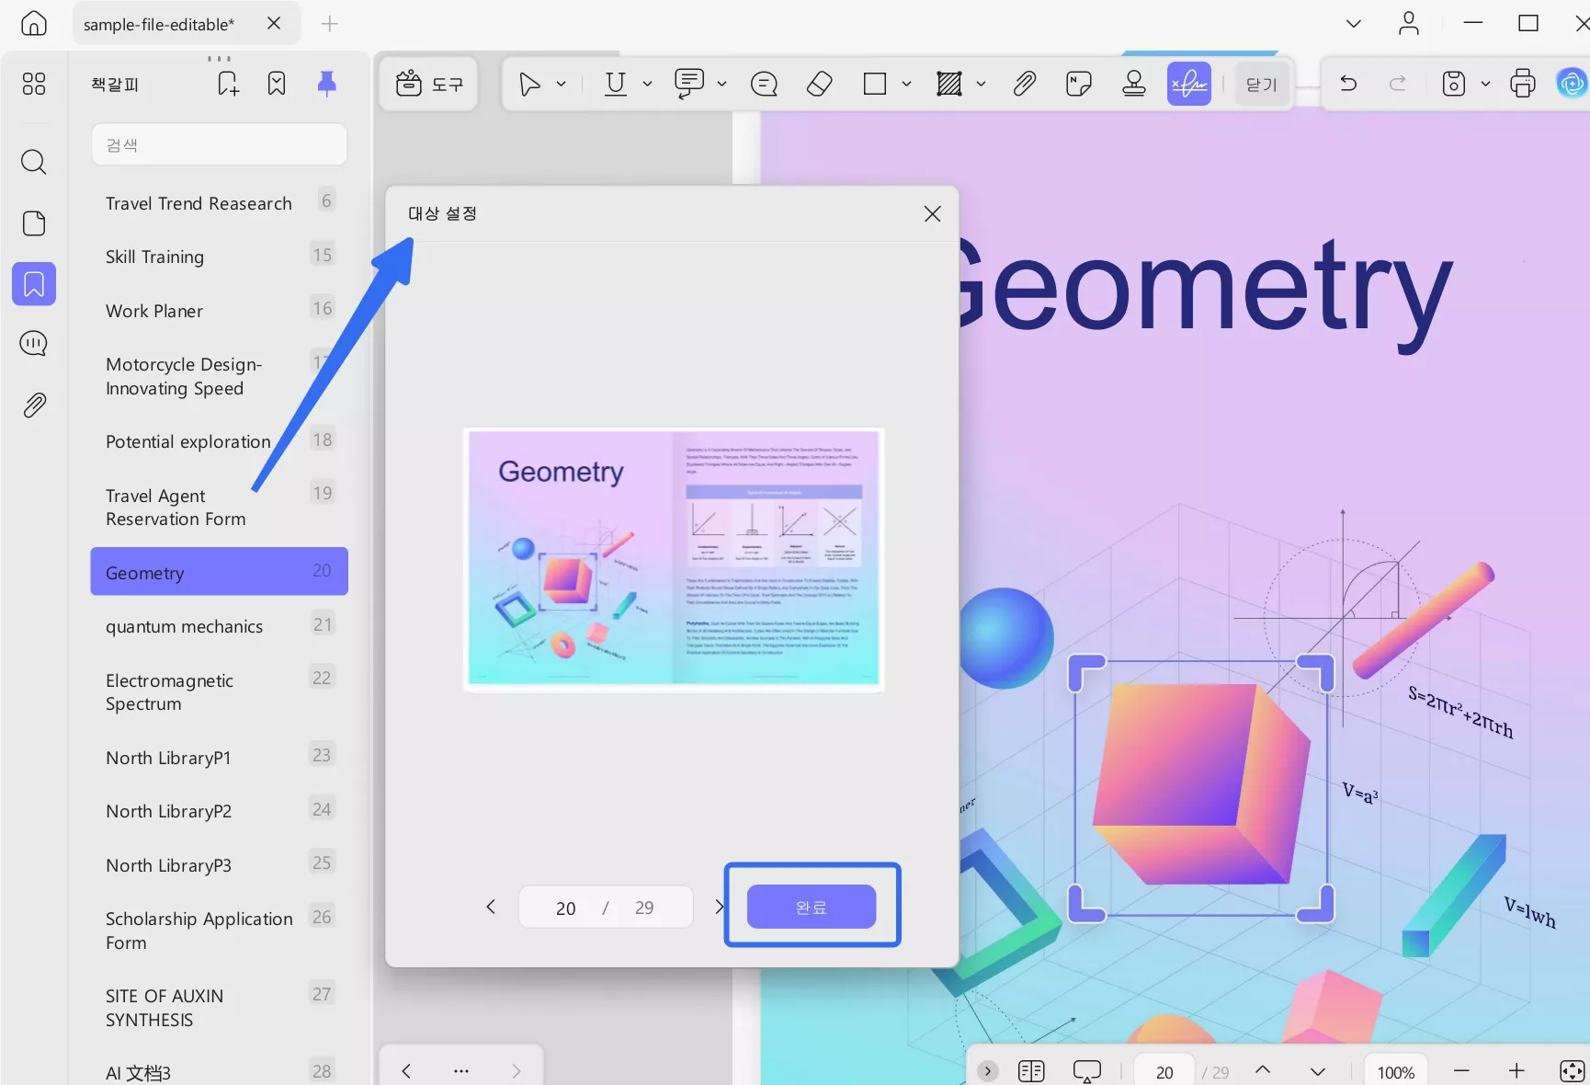The width and height of the screenshot is (1590, 1085).
Task: Select the sticker tool
Action: (x=1079, y=85)
